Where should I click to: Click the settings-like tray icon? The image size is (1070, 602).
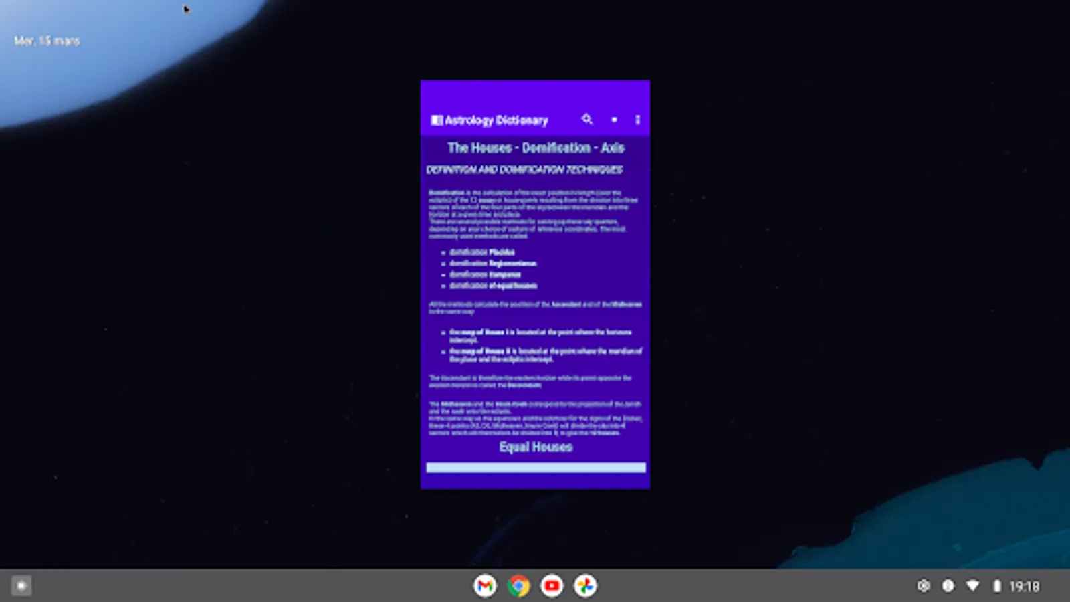pos(924,586)
